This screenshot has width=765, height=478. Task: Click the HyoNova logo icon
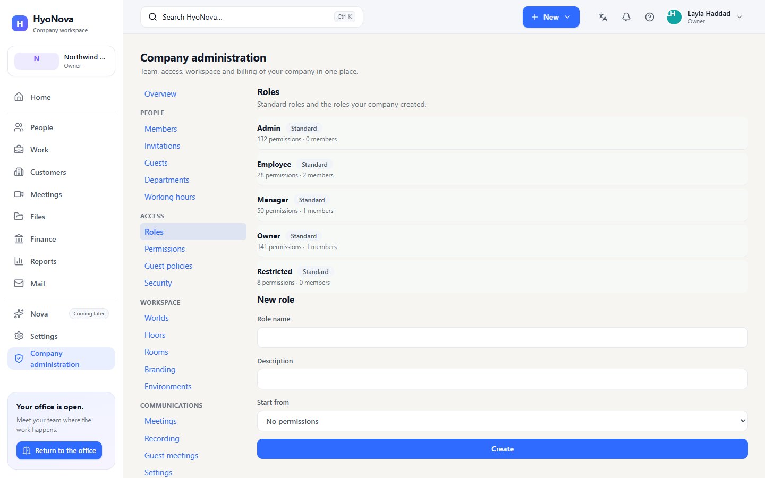click(20, 23)
